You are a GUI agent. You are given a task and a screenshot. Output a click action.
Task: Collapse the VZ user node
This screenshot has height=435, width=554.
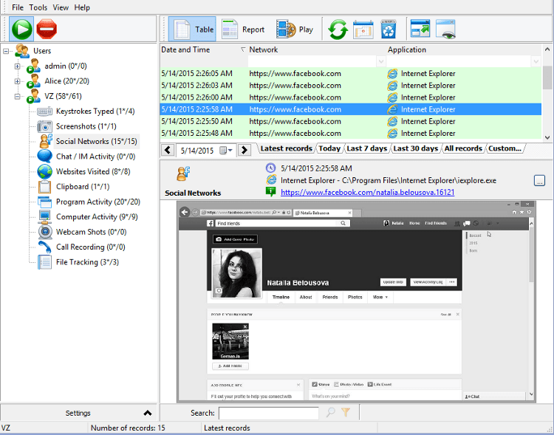click(x=17, y=97)
